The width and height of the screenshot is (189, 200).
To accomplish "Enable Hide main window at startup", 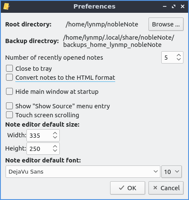I will click(x=9, y=91).
